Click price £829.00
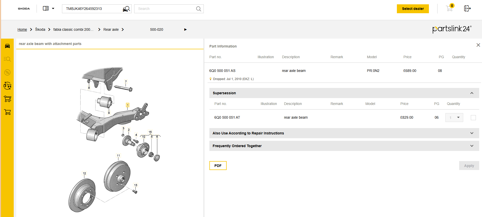Viewport: 482px width, 217px height. click(x=407, y=117)
